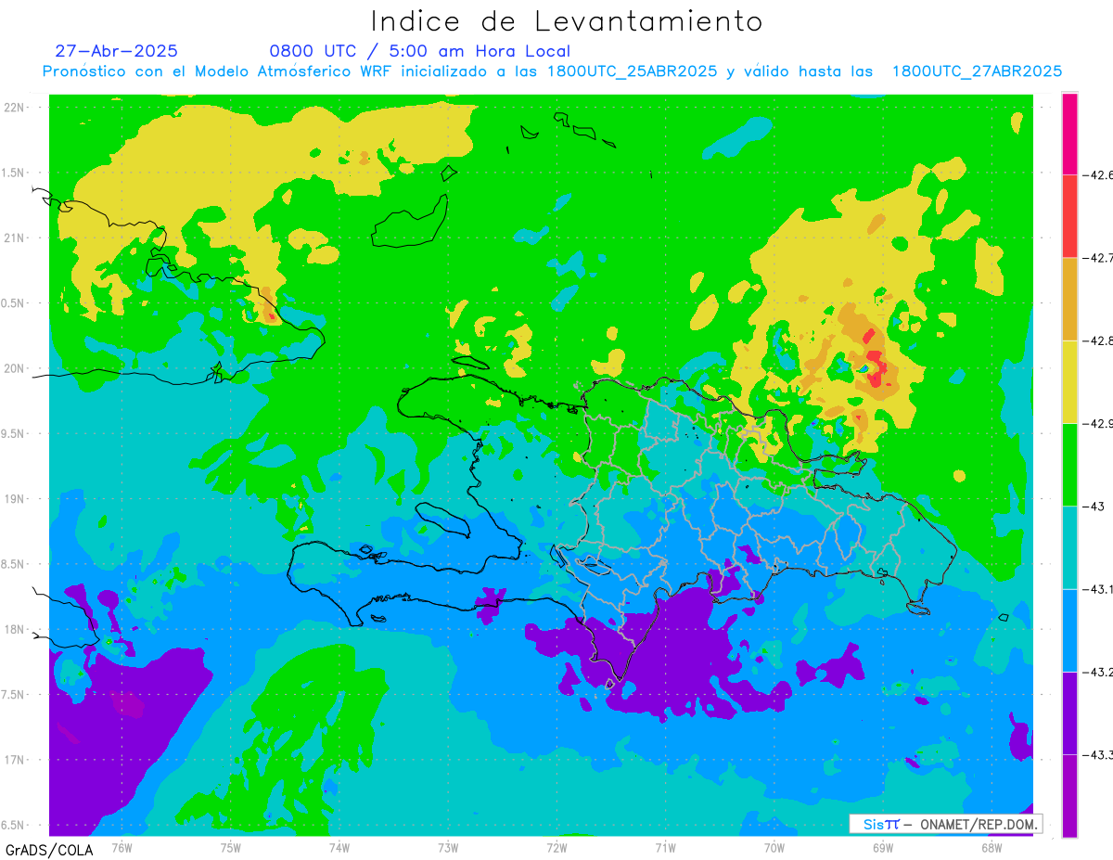Image resolution: width=1113 pixels, height=860 pixels.
Task: Click the magenta legend color above -42.6
Action: coord(1069,134)
